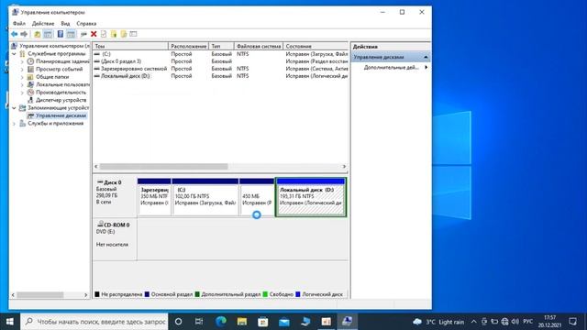
Task: Open the Действие menu
Action: coord(43,23)
